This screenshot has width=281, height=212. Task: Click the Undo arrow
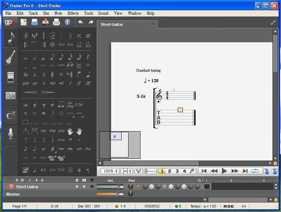pyautogui.click(x=80, y=22)
